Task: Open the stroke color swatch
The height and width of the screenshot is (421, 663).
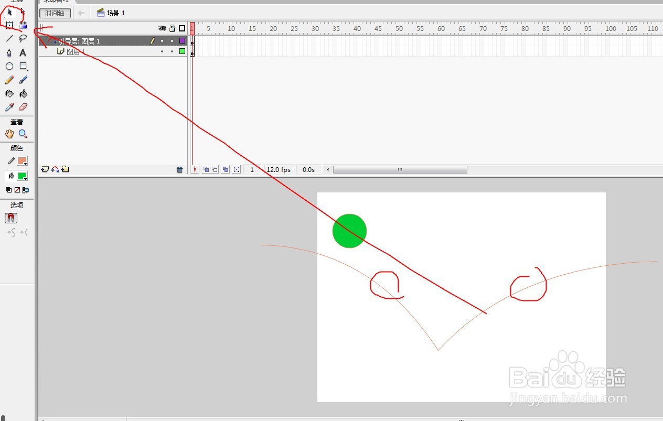Action: (22, 161)
